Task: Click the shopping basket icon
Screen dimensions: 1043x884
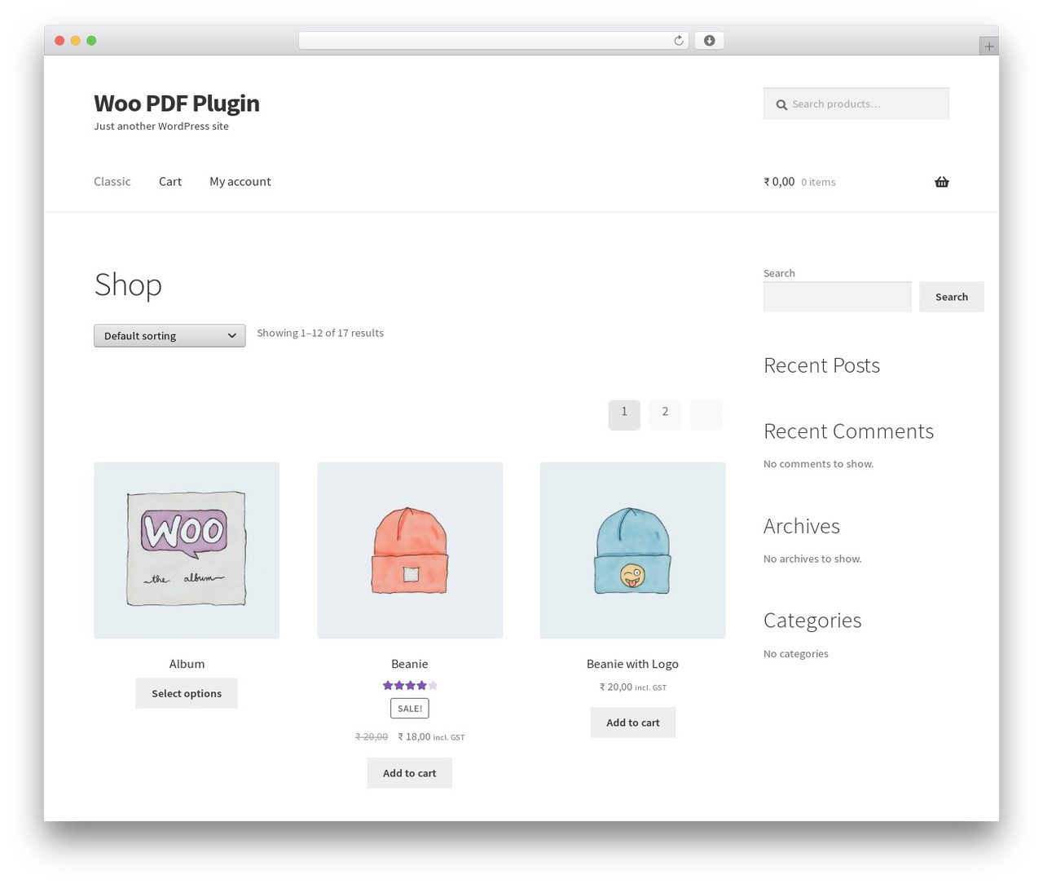Action: click(942, 182)
